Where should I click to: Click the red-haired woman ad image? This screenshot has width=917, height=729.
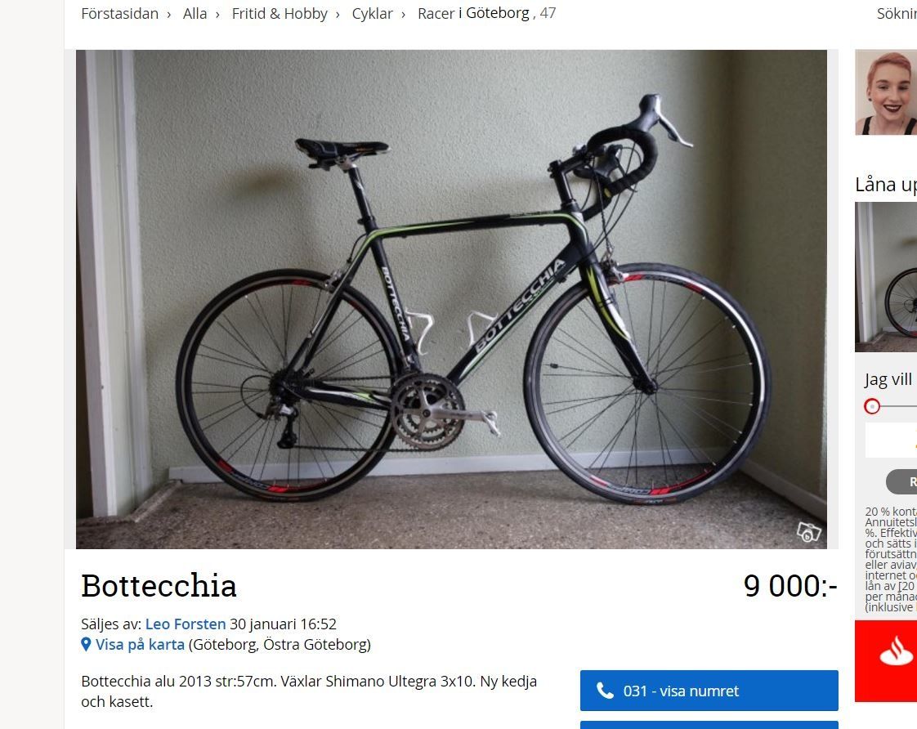886,92
